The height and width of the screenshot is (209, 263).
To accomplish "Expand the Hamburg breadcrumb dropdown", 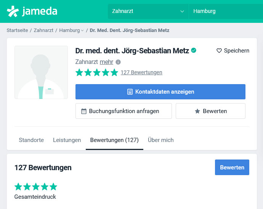I will tap(82, 30).
